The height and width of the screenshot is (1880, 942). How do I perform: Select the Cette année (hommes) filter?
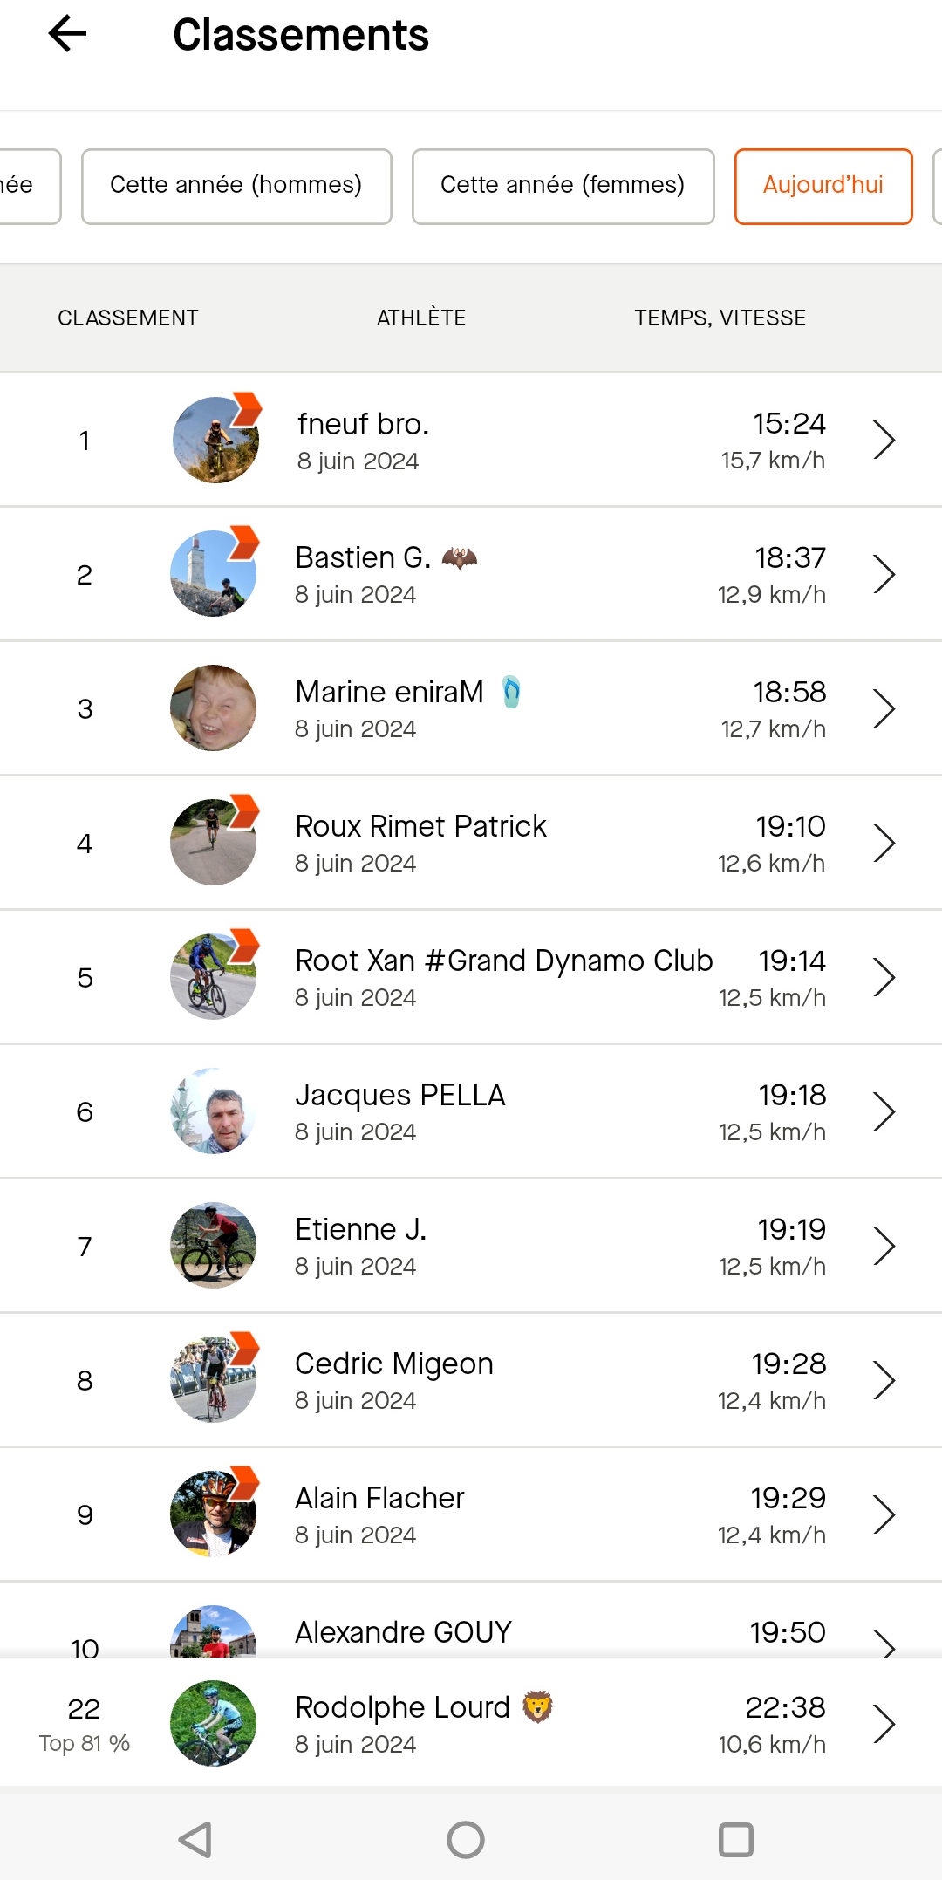[x=236, y=186]
